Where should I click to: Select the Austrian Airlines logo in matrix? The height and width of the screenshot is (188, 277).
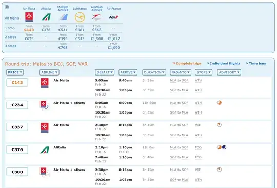97,17
